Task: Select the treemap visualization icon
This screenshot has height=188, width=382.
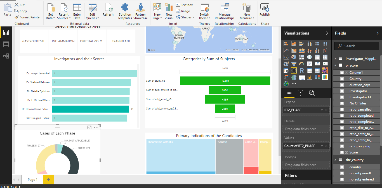Action: tap(301, 57)
